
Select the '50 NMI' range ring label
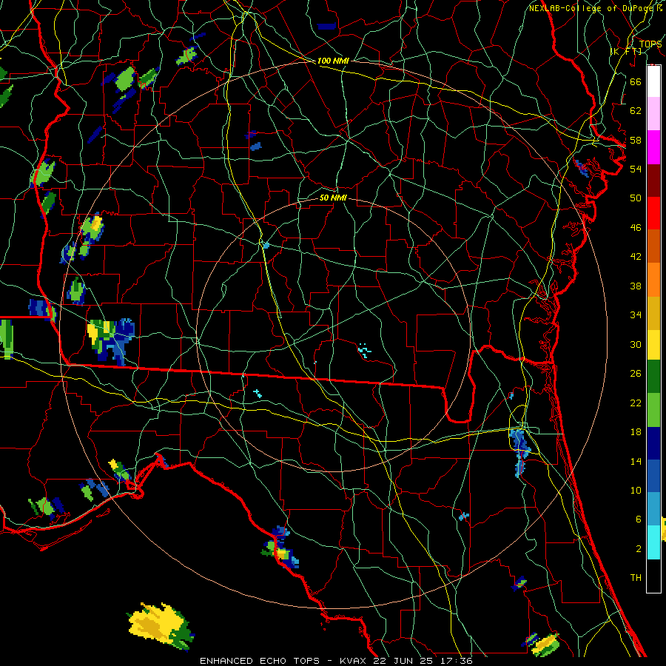pos(333,198)
